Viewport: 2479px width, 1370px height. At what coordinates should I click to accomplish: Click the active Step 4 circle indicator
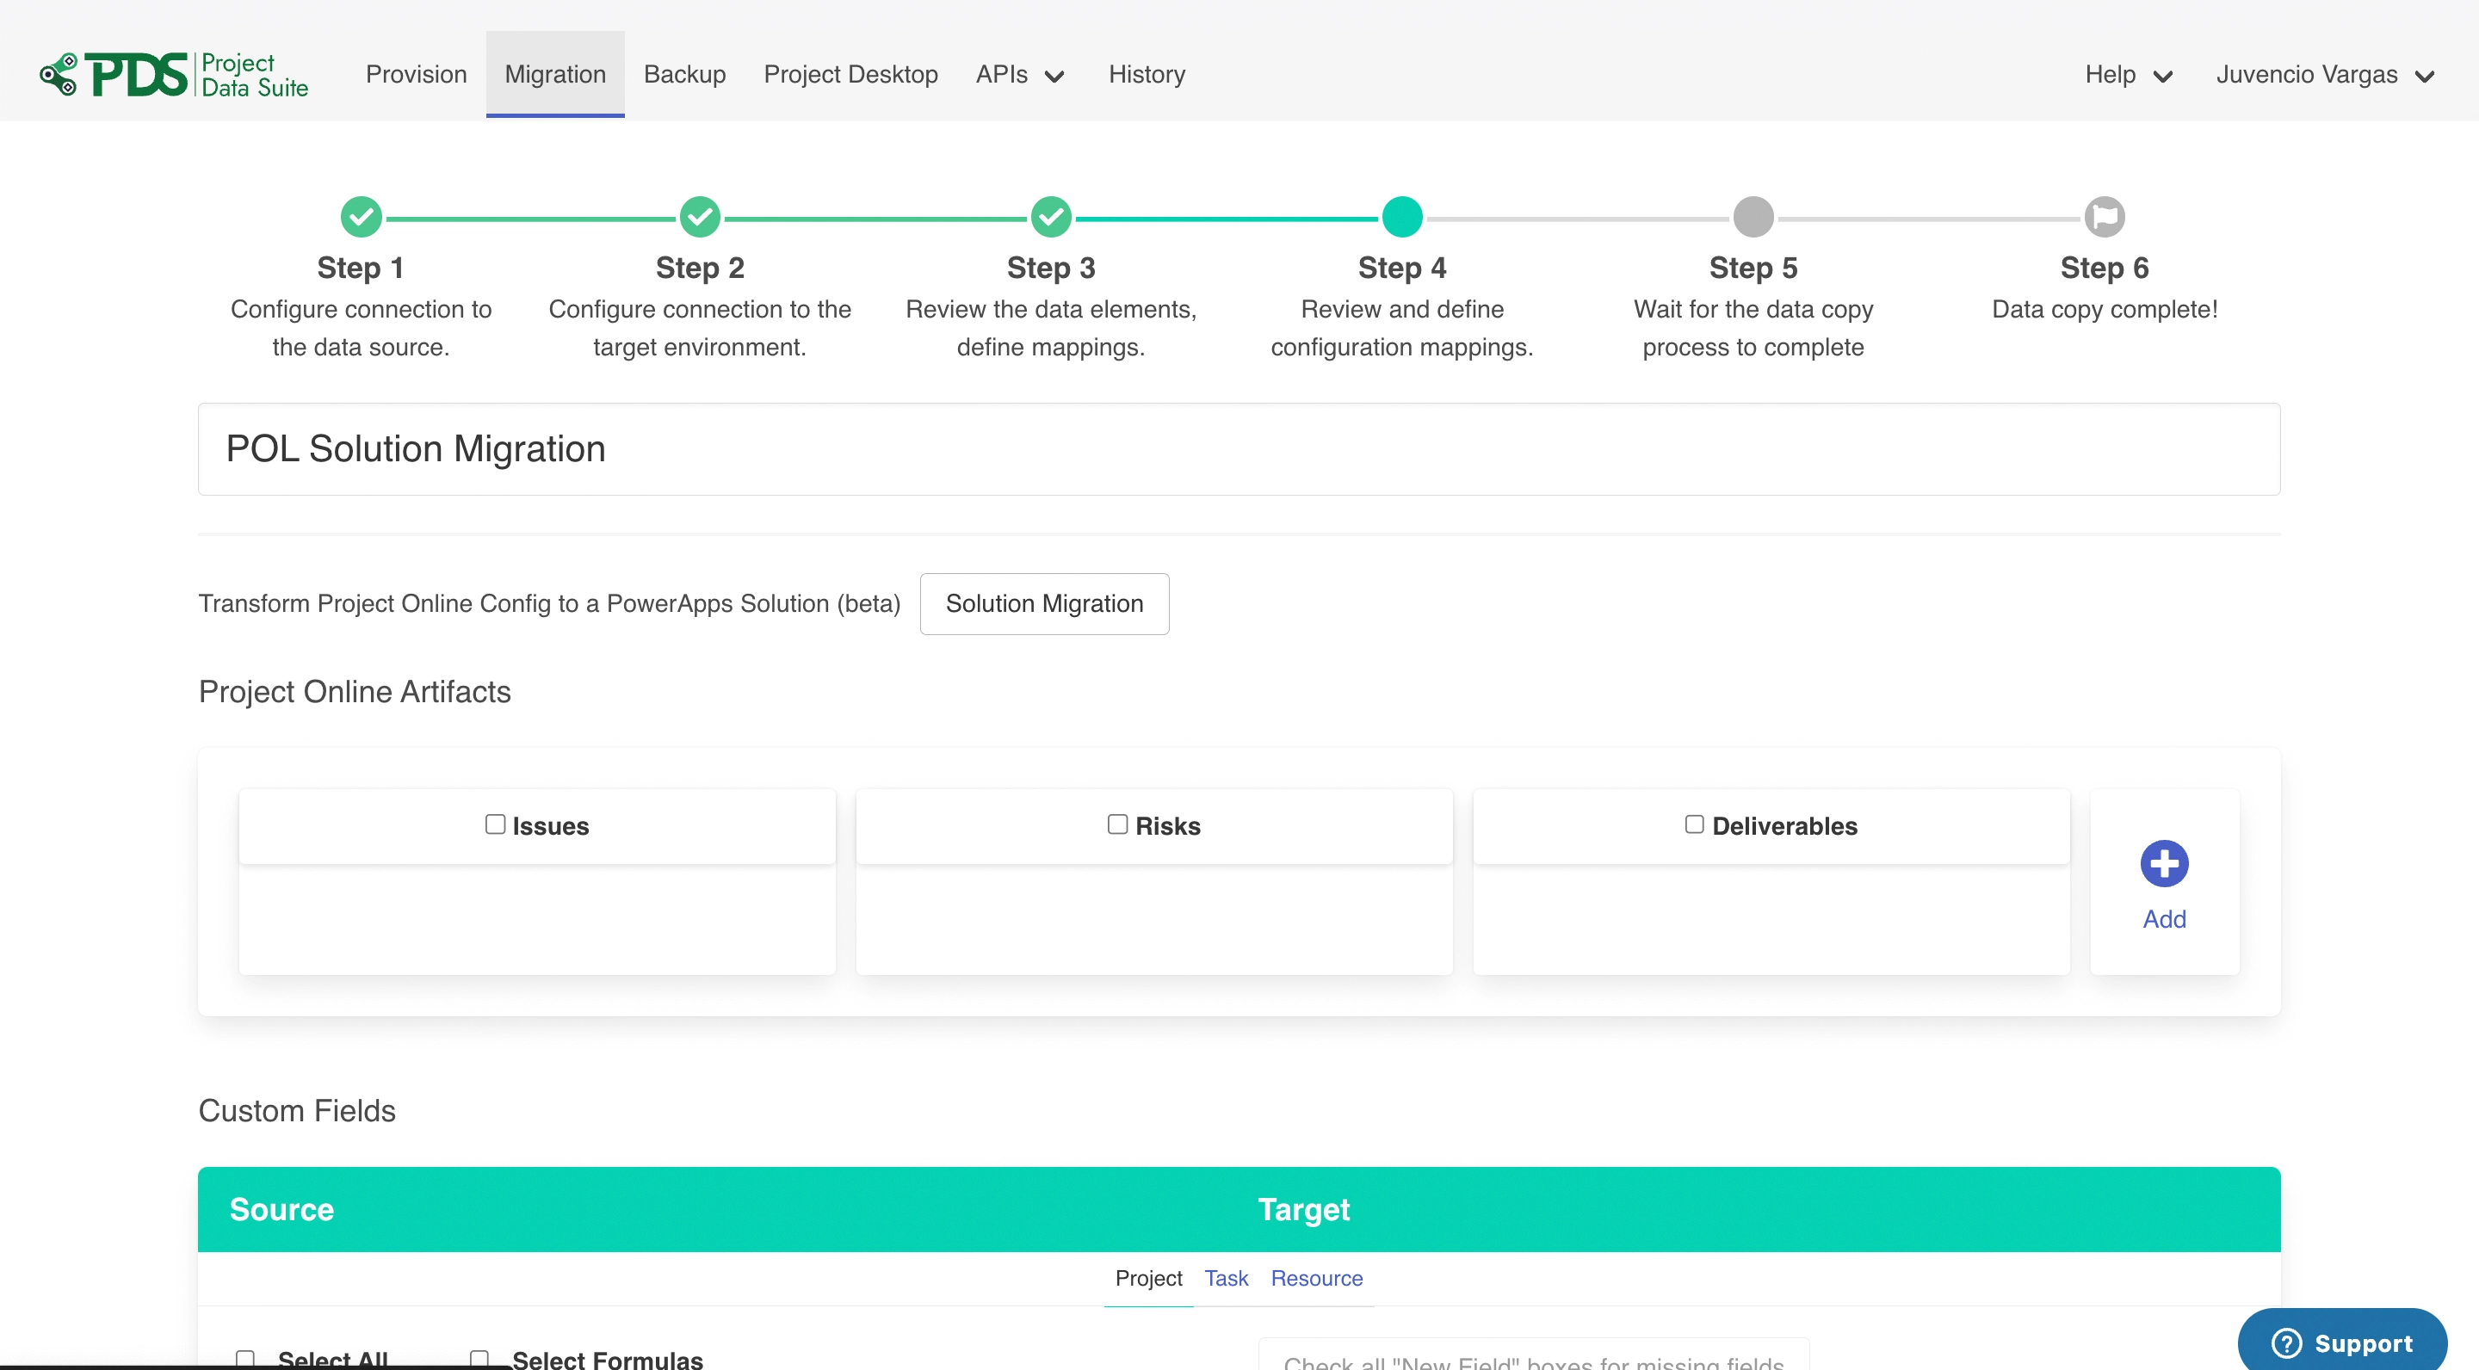pos(1401,217)
